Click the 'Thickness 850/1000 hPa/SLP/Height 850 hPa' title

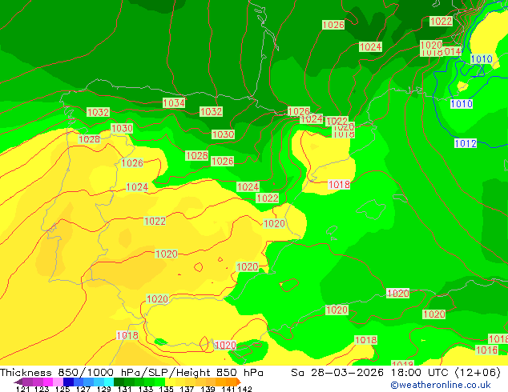pos(131,373)
